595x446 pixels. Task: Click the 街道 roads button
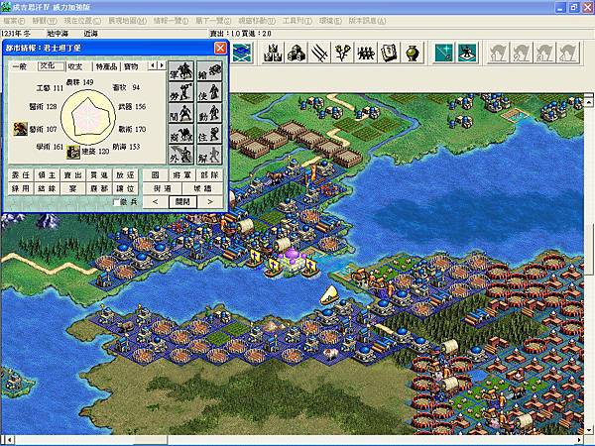[x=163, y=188]
